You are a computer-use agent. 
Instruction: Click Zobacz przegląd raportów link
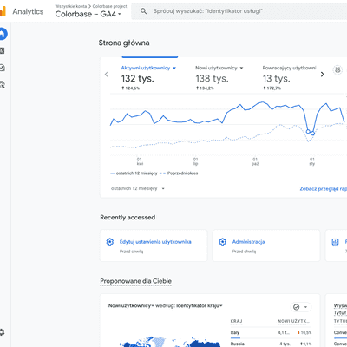(324, 189)
